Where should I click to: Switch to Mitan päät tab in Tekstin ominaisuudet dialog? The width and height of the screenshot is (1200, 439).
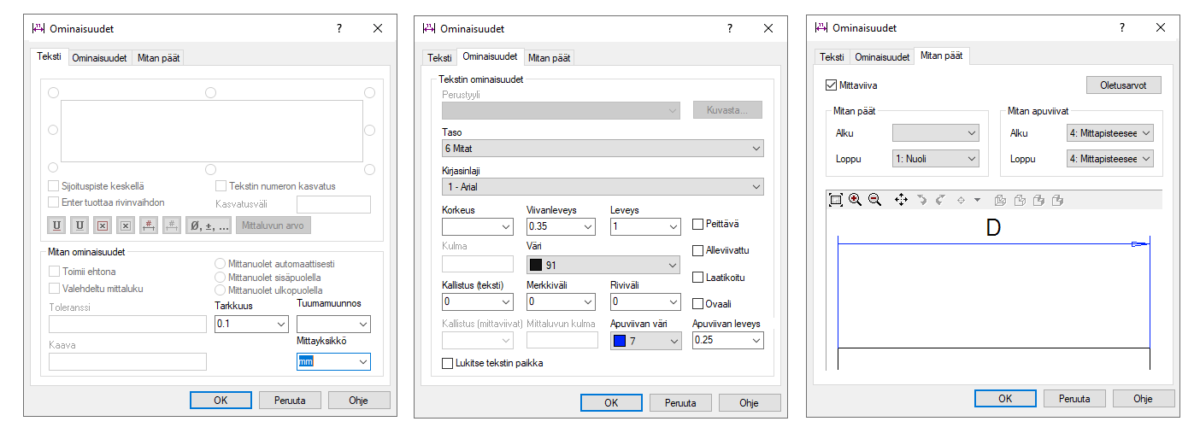pos(549,58)
